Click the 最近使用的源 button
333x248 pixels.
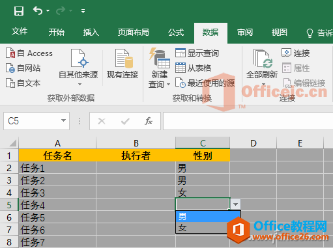click(205, 83)
